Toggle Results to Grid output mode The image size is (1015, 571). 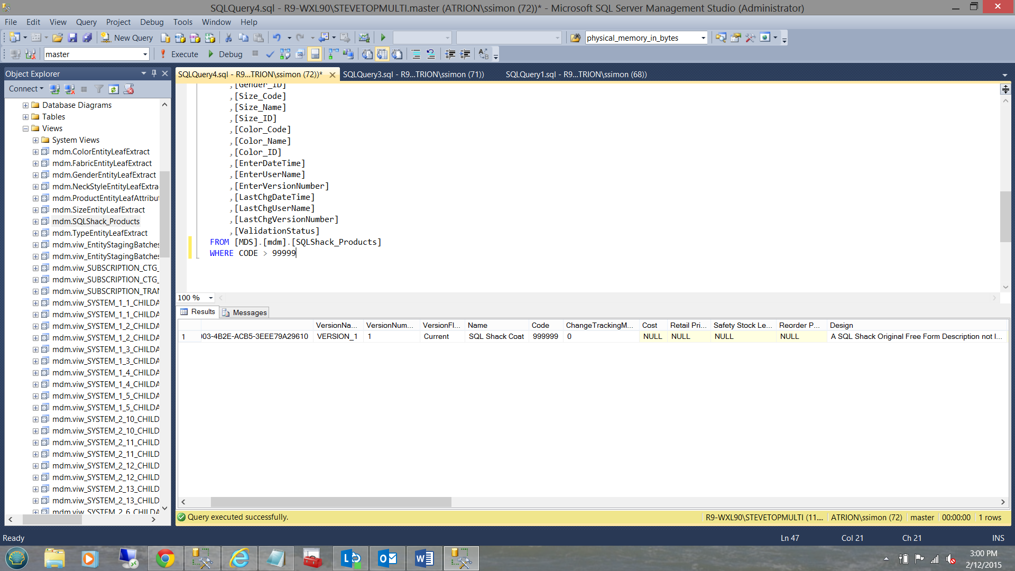(382, 54)
